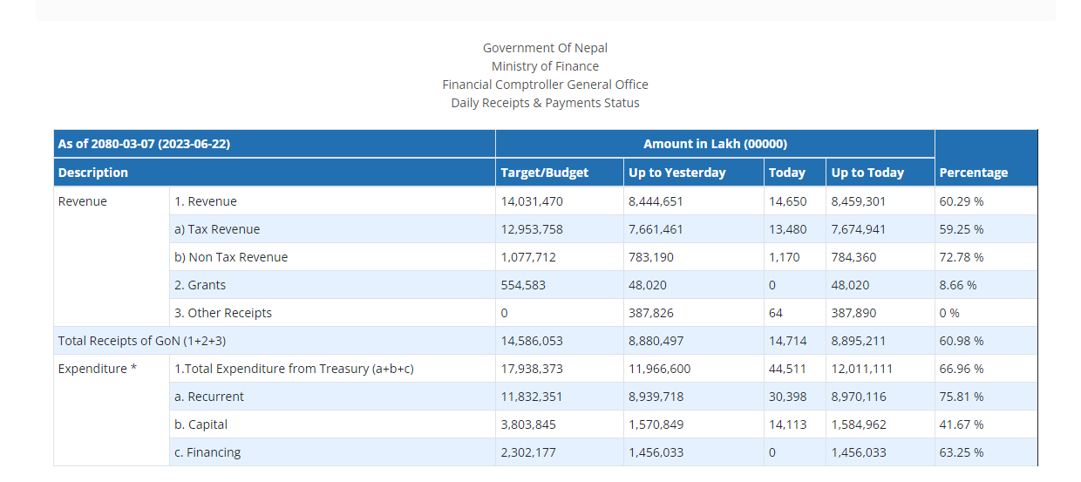The image size is (1081, 482).
Task: Select the Amount in Lakh (00000) header
Action: (715, 144)
